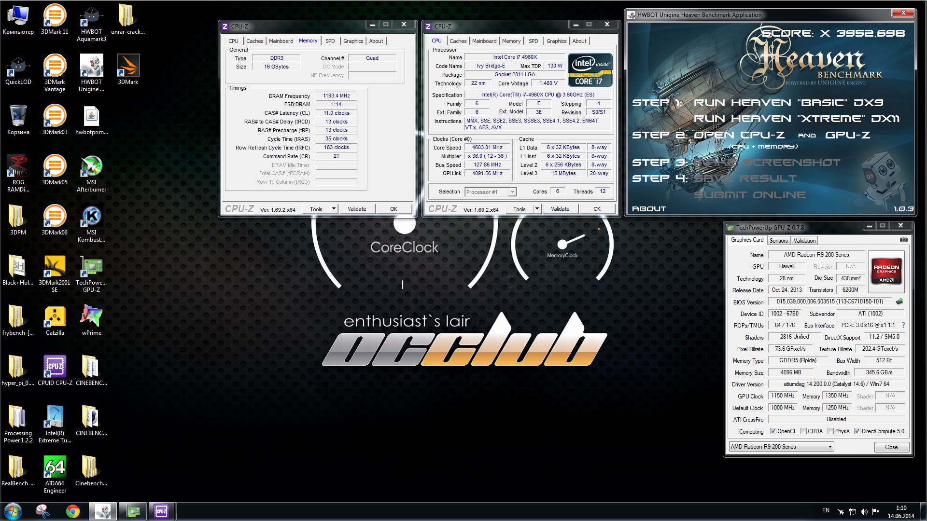
Task: Open the 3DMark2001 SE desktop shortcut
Action: click(x=55, y=274)
